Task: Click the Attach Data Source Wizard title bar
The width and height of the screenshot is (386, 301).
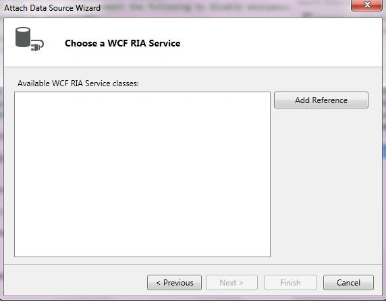Action: [172, 8]
